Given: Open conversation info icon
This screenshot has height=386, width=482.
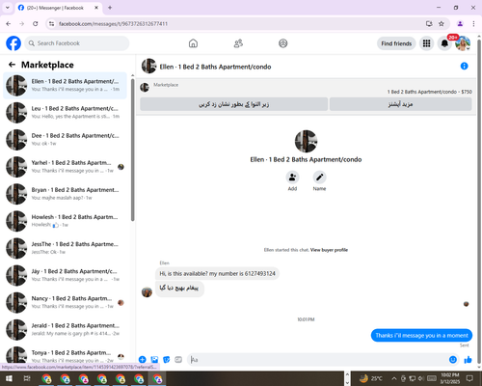Looking at the screenshot, I should click(464, 66).
